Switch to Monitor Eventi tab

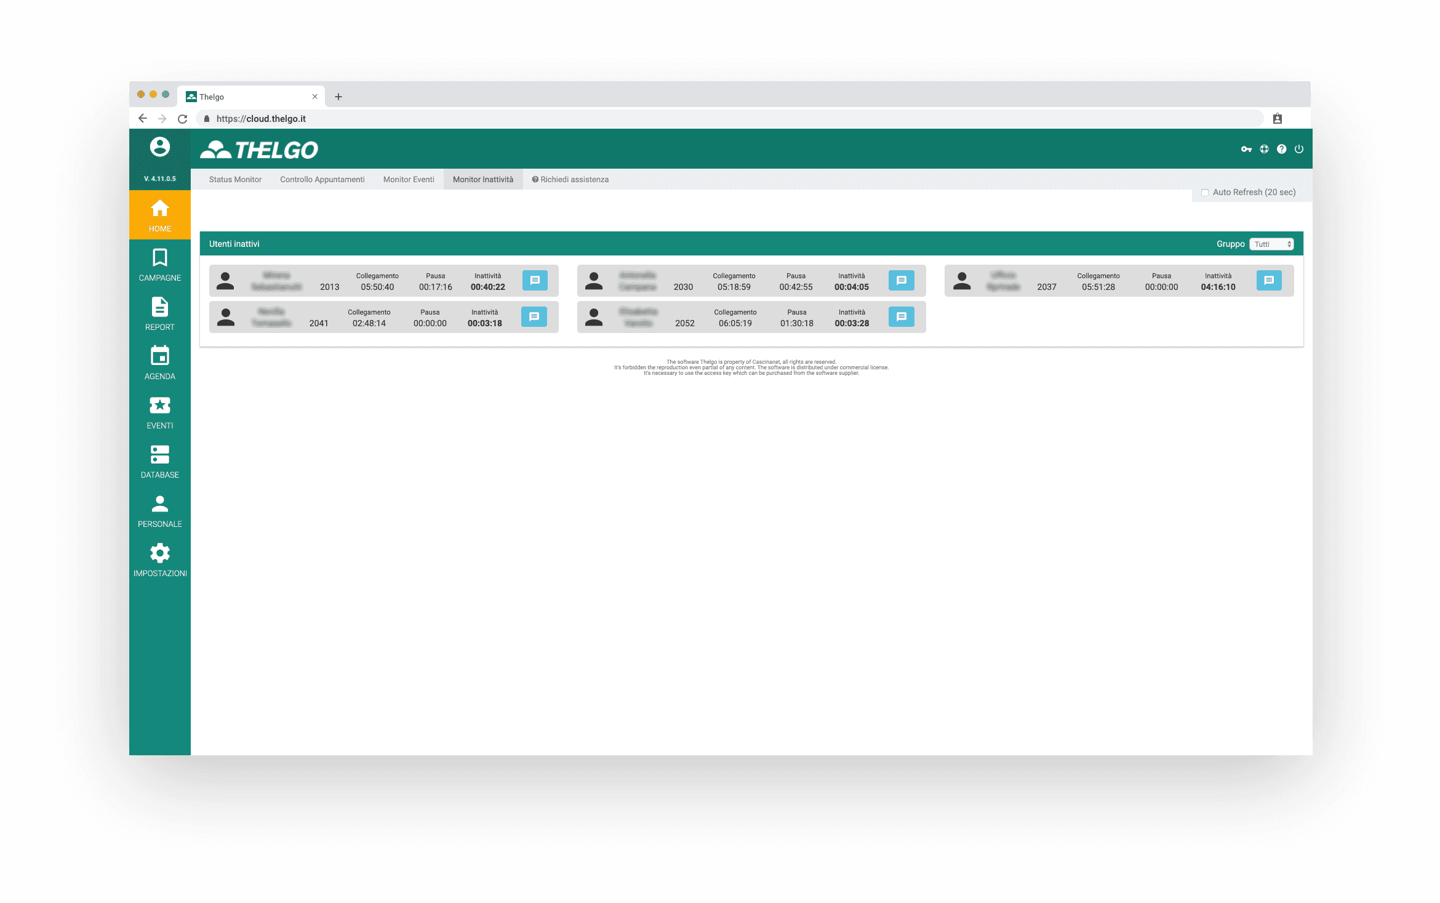coord(409,180)
